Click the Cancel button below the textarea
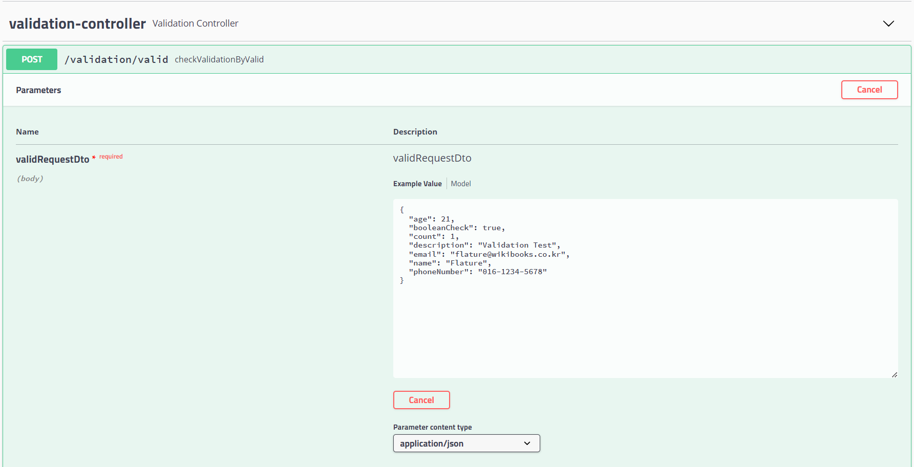Viewport: 914px width, 467px height. (421, 400)
